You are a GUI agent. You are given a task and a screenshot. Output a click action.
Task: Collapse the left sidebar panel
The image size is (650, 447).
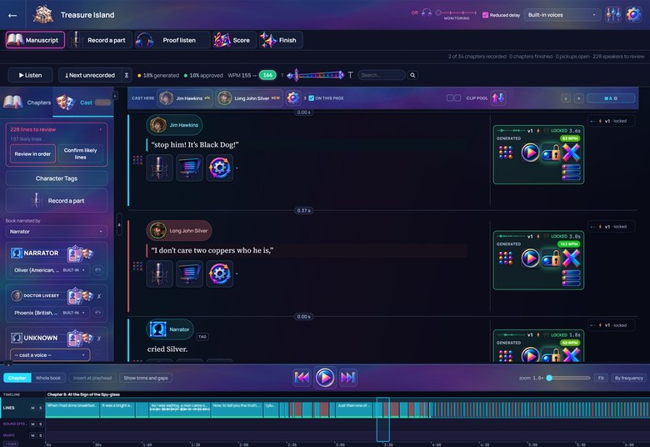(x=115, y=96)
